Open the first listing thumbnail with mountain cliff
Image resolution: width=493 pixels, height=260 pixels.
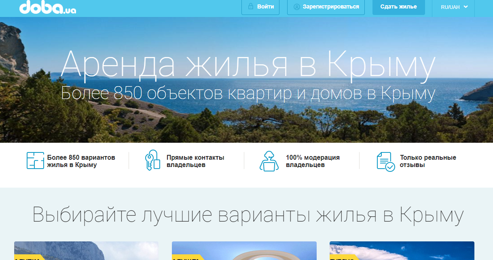(86, 251)
